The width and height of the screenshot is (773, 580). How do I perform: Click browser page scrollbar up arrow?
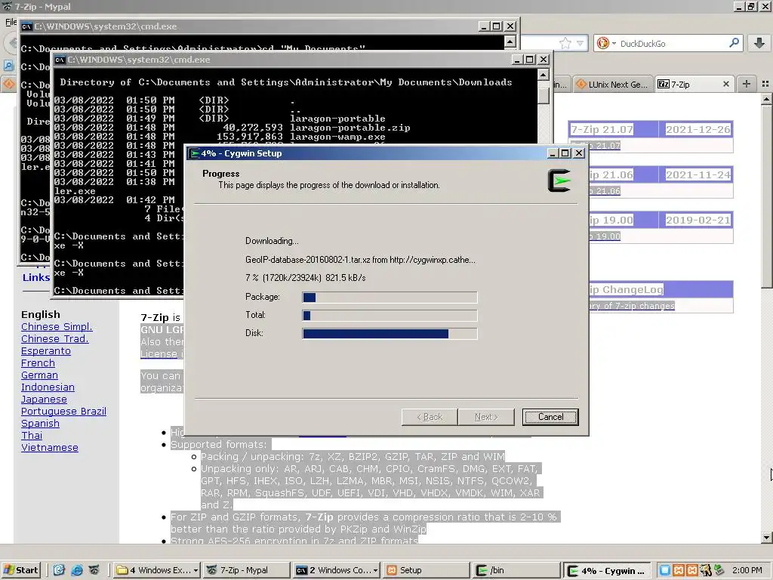tap(767, 100)
